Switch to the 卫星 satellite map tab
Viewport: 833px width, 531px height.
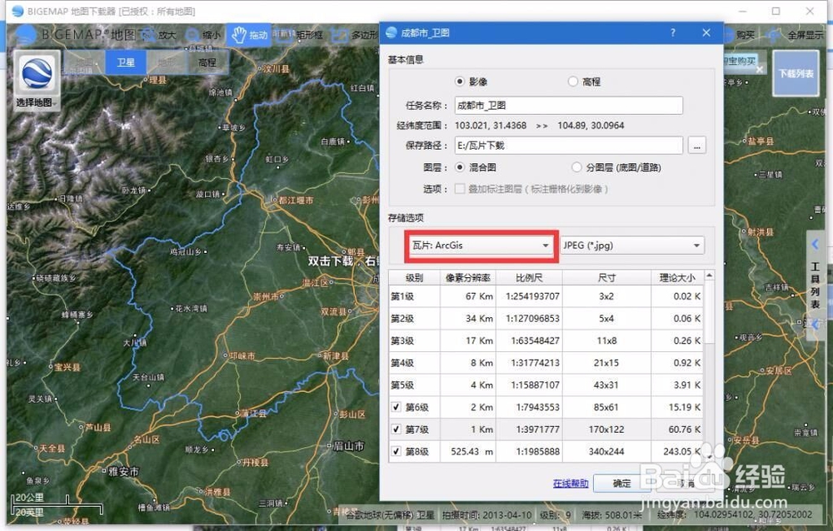127,62
